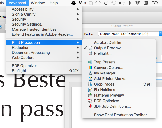This screenshot has height=128, width=162.
Task: Expand the Security submenu arrow
Action: click(78, 19)
